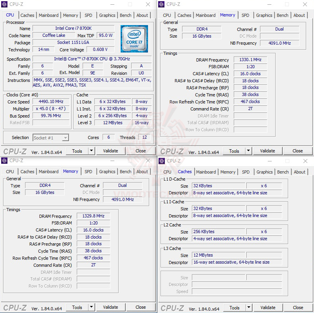Open the About tab in the bottom-right Caches window
The height and width of the screenshot is (313, 314).
coord(300,172)
